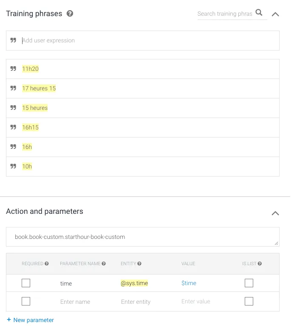This screenshot has height=328, width=297.
Task: Check the Required box for time parameter
Action: click(26, 283)
